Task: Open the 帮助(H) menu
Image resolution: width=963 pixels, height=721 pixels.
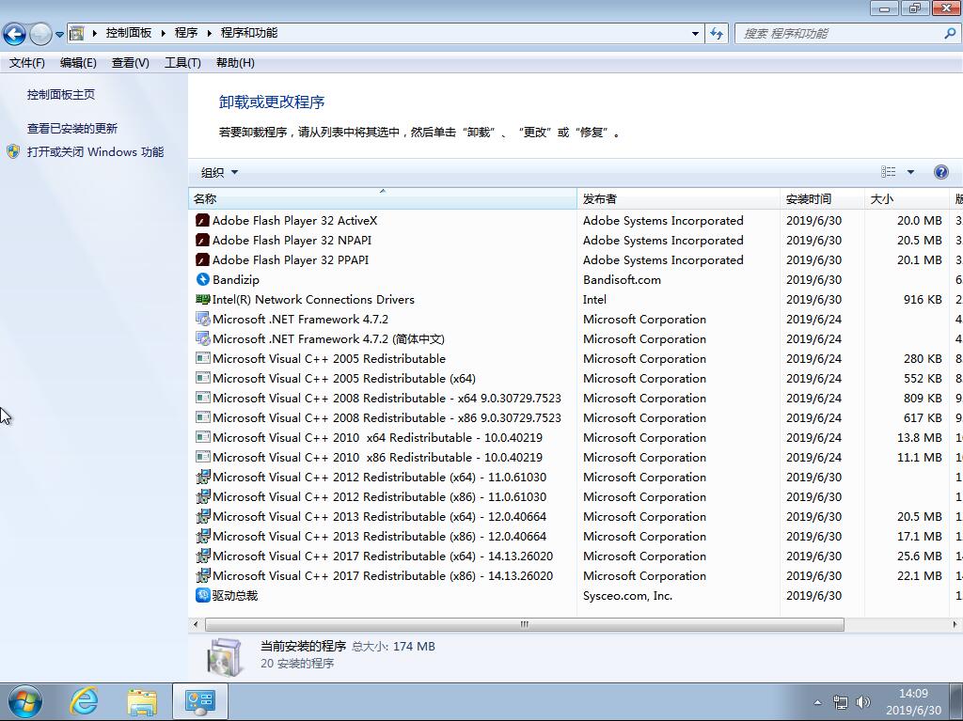Action: [x=235, y=63]
